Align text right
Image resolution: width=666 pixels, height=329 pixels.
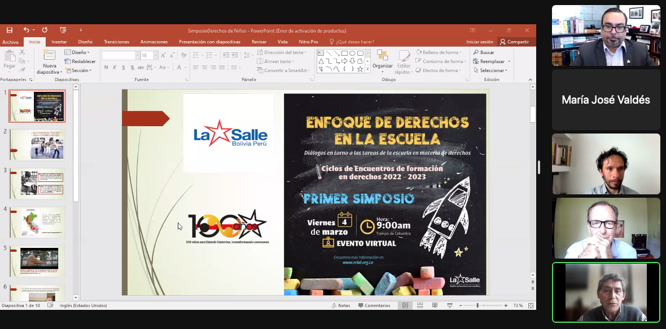point(213,68)
